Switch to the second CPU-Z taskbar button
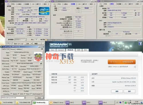The width and height of the screenshot is (143, 105). coord(90,102)
